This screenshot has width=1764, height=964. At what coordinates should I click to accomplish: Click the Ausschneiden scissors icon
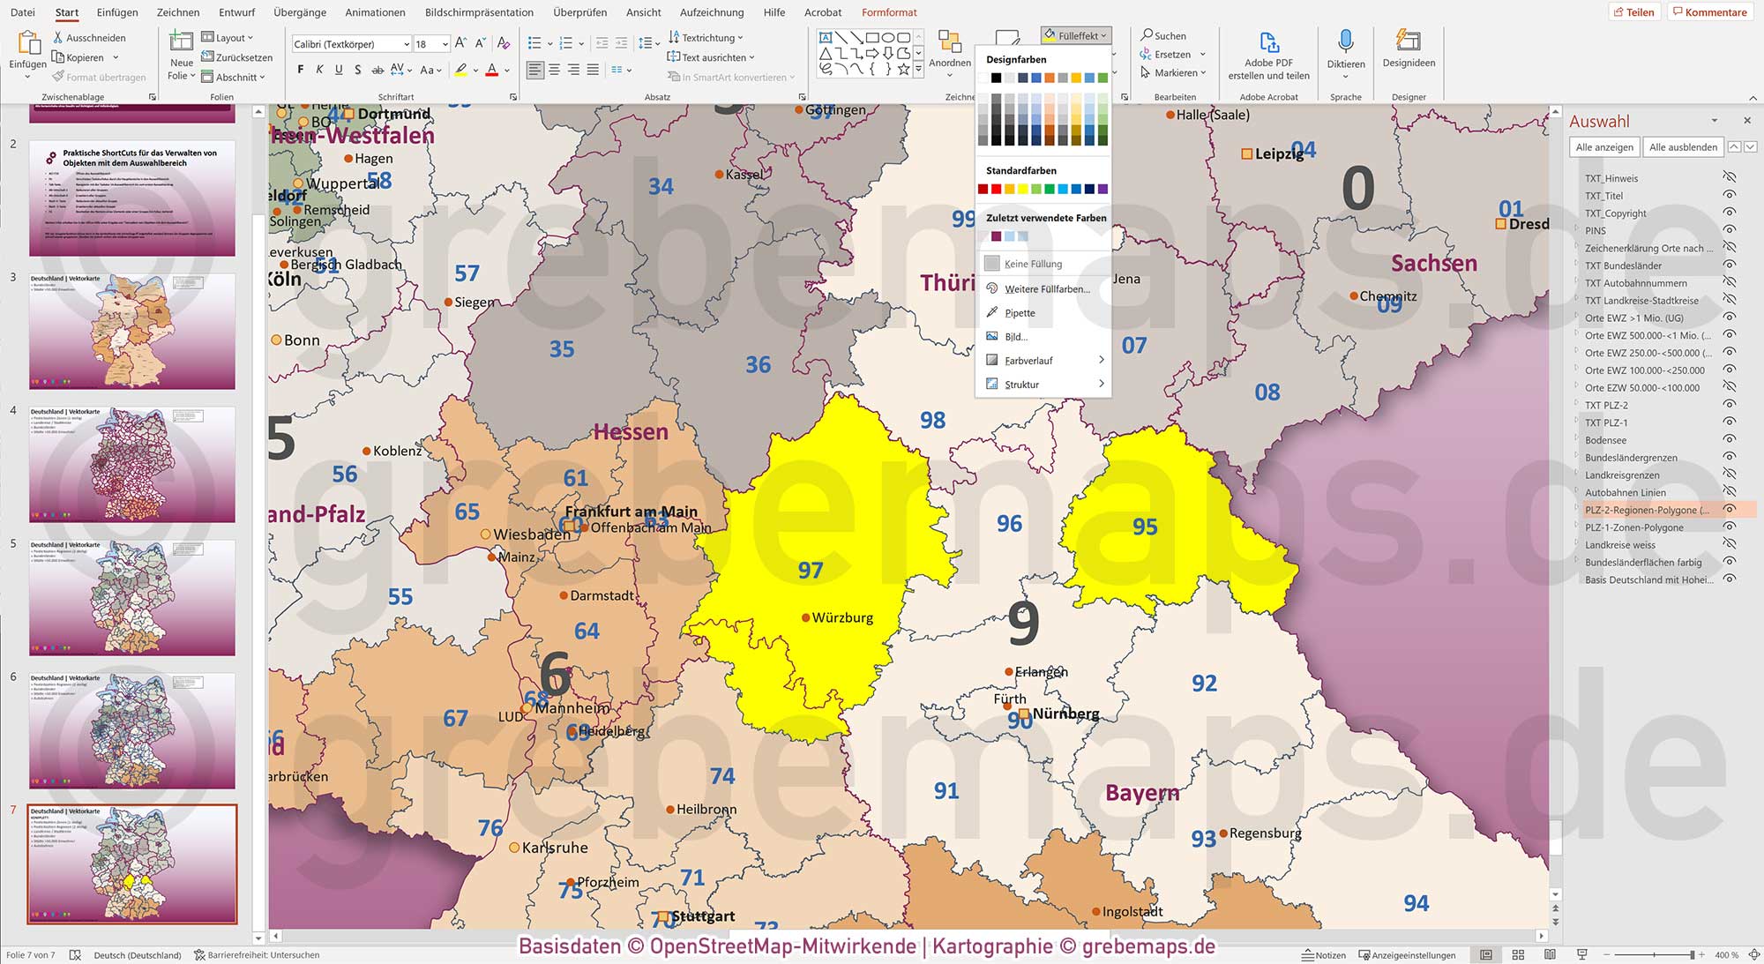click(56, 38)
